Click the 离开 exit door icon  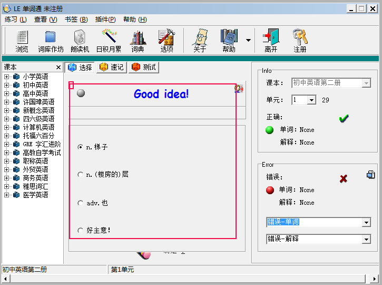(271, 41)
